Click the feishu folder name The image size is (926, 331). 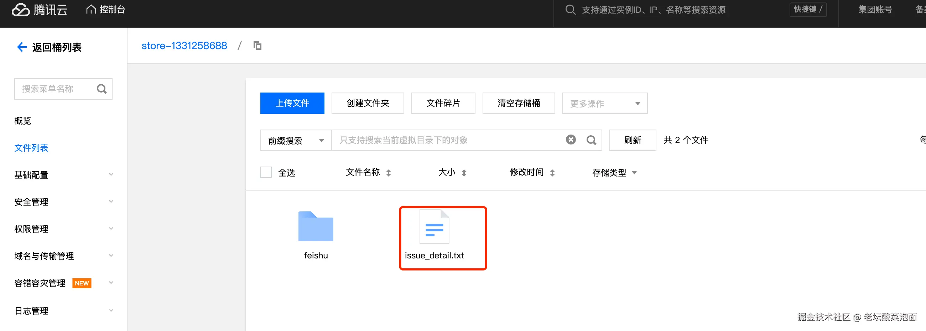point(316,256)
